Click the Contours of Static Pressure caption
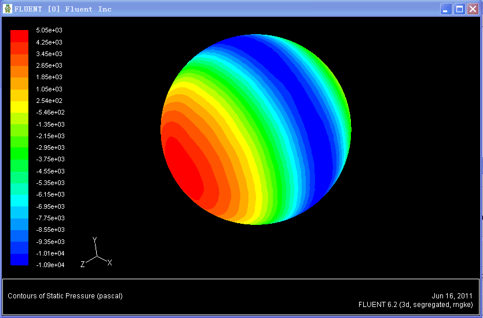This screenshot has height=318, width=483. pyautogui.click(x=65, y=296)
